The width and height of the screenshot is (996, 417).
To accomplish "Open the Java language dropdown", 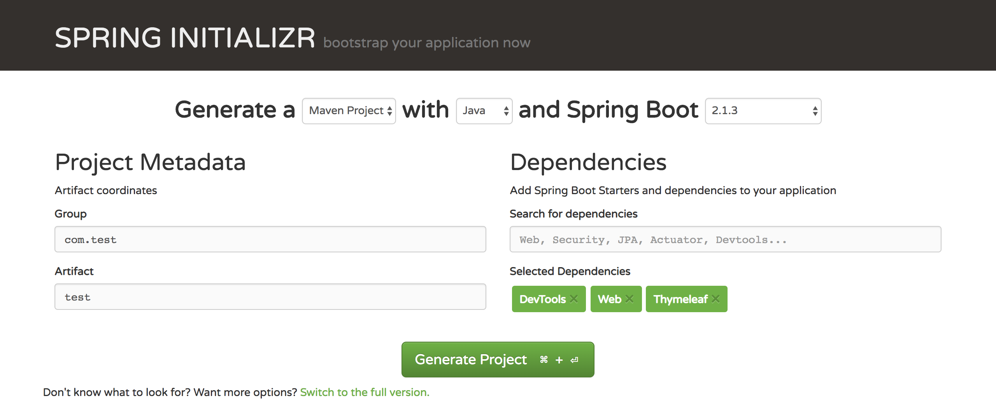I will (484, 111).
